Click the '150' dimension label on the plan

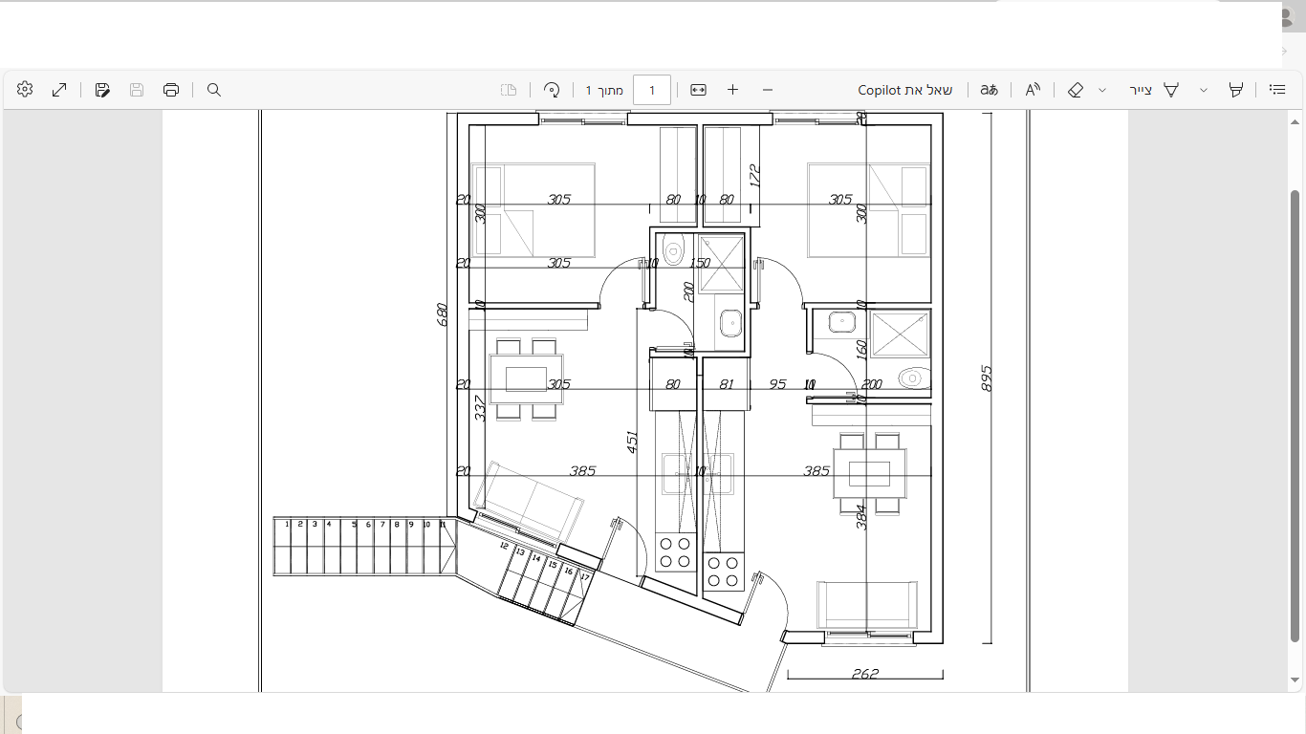coord(700,263)
